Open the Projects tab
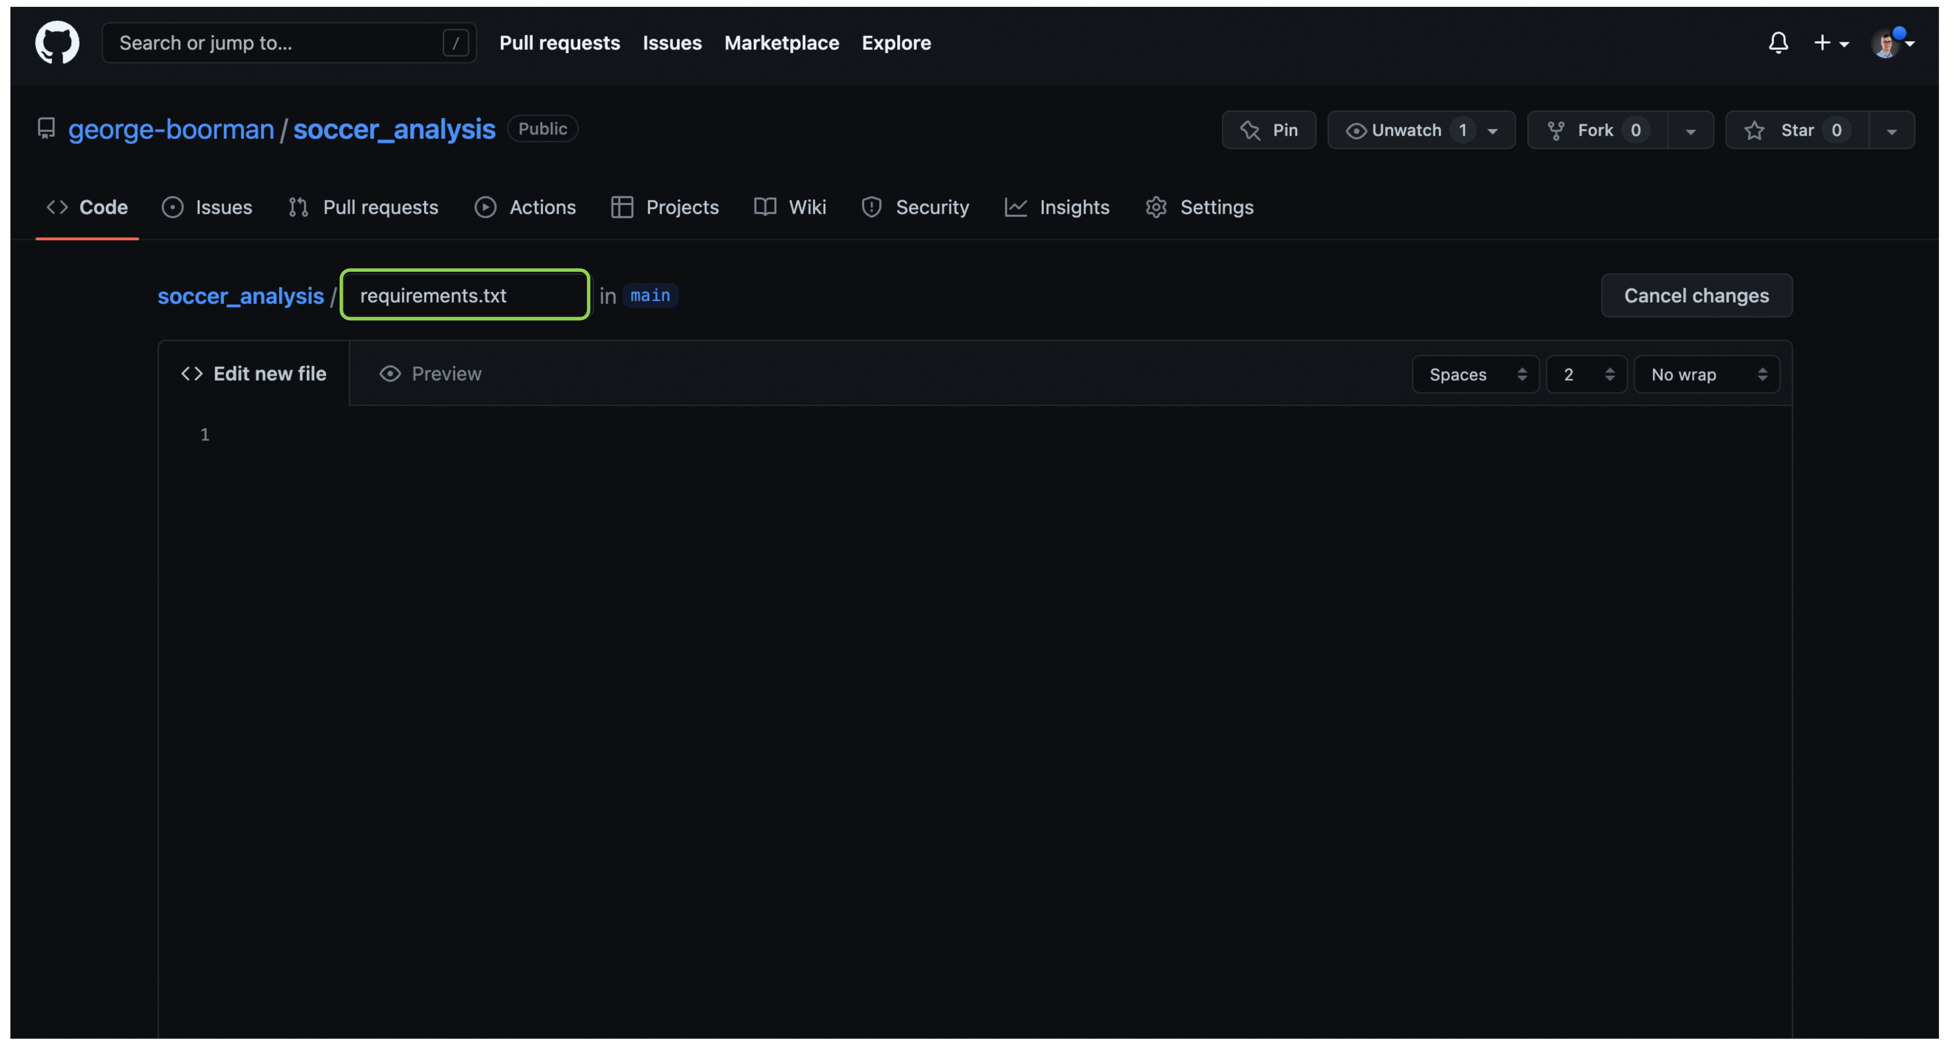 pos(664,207)
